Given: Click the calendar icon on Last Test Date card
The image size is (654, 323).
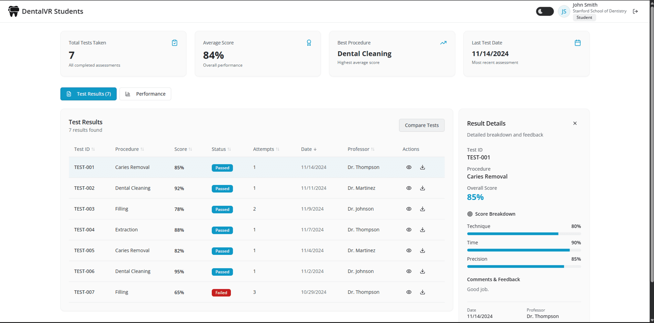Looking at the screenshot, I should click(x=578, y=43).
